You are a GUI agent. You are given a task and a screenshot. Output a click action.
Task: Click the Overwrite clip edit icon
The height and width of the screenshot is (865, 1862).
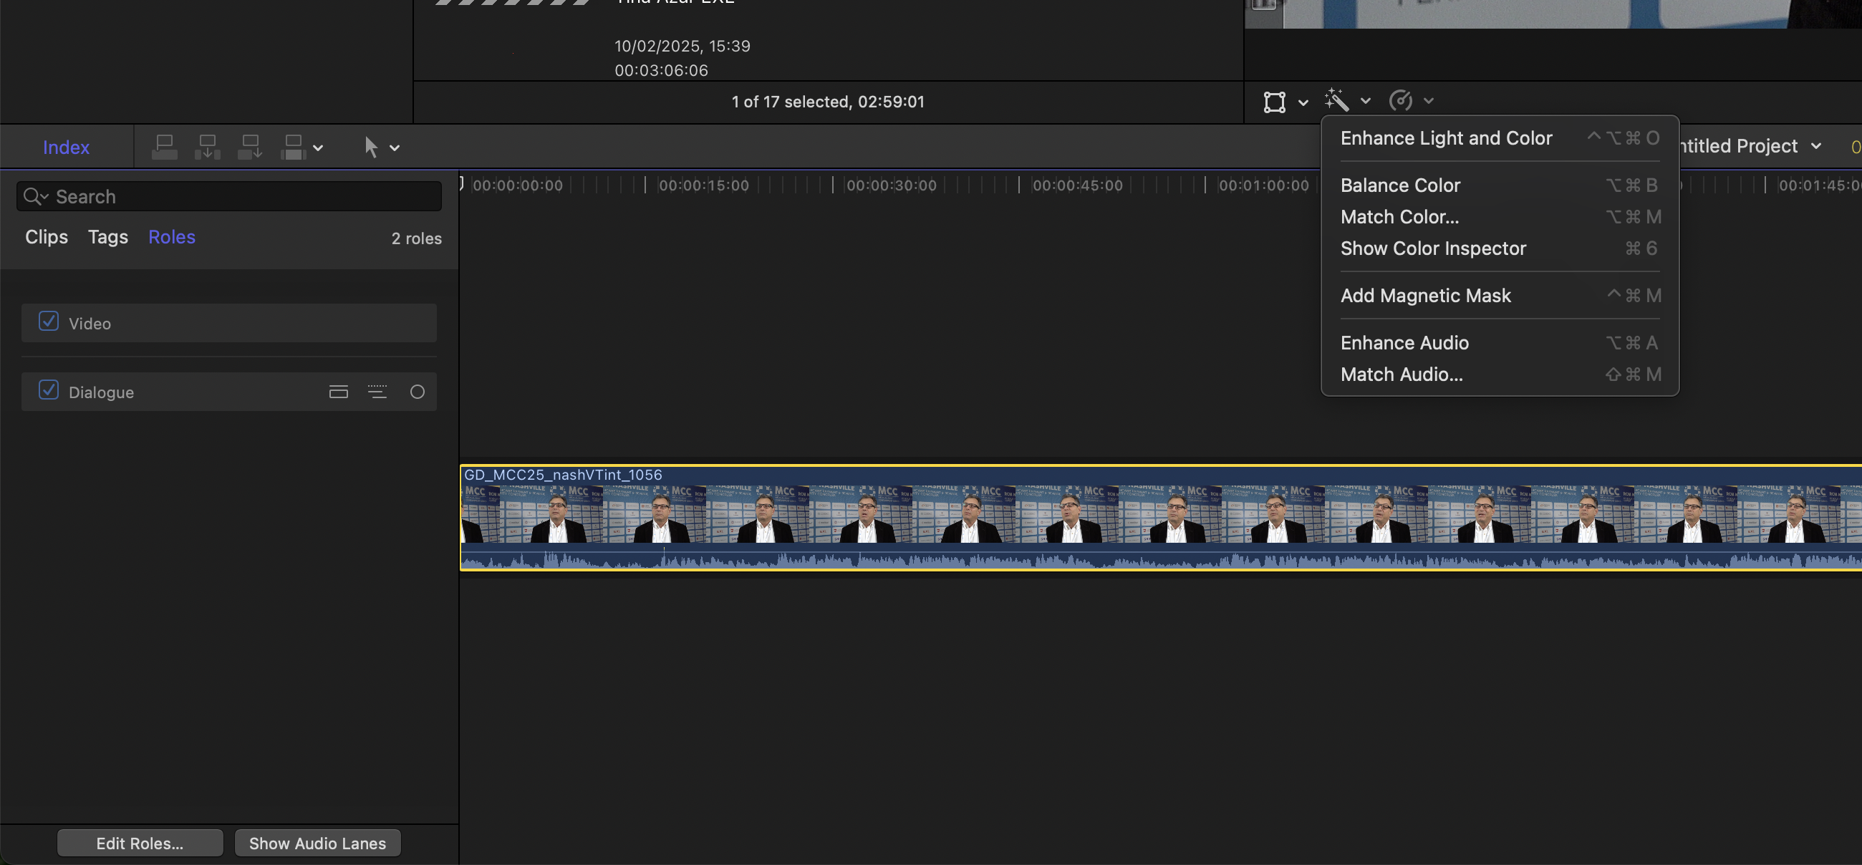click(x=294, y=147)
